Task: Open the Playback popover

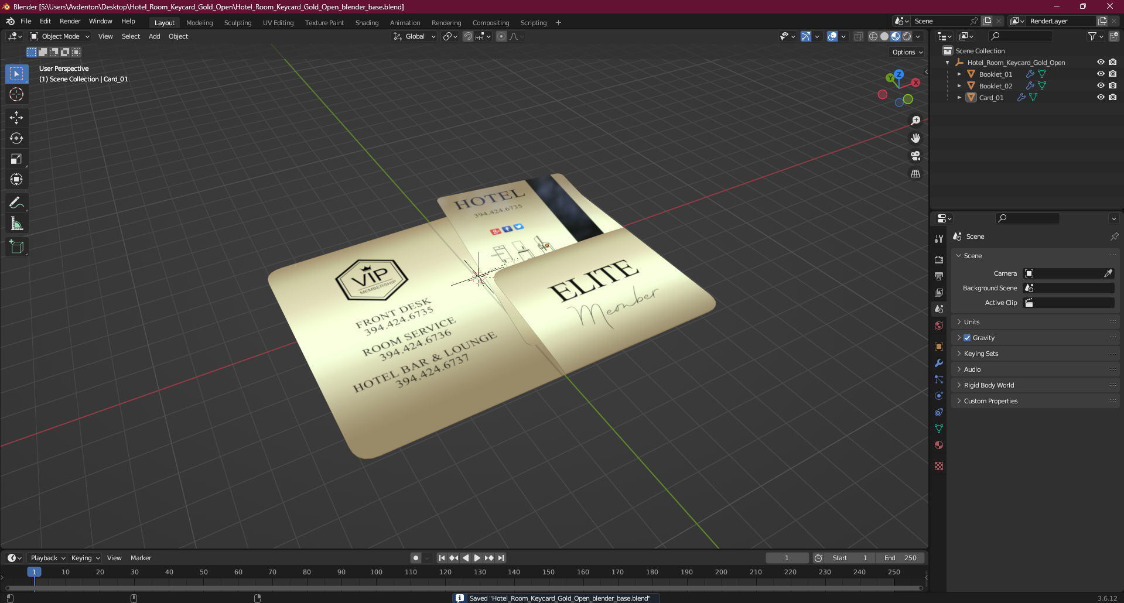Action: pos(47,558)
